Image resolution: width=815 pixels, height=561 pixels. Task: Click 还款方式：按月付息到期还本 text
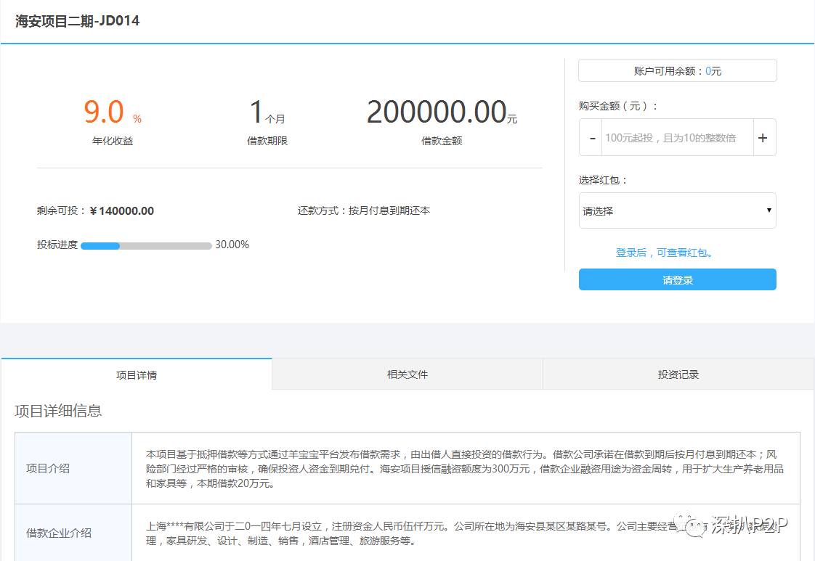click(x=364, y=210)
